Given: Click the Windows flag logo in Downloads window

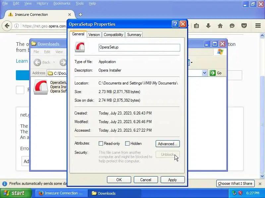Looking at the screenshot, I should pyautogui.click(x=220, y=52).
